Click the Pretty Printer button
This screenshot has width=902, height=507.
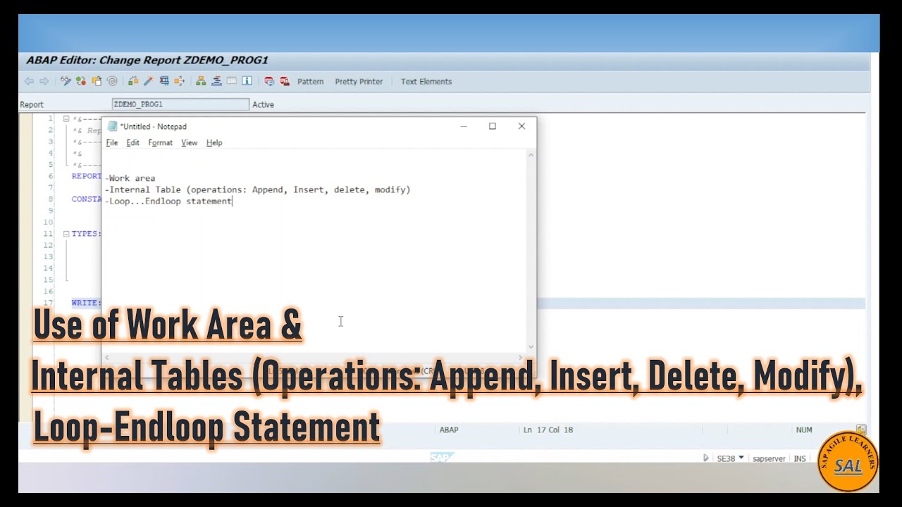[359, 82]
